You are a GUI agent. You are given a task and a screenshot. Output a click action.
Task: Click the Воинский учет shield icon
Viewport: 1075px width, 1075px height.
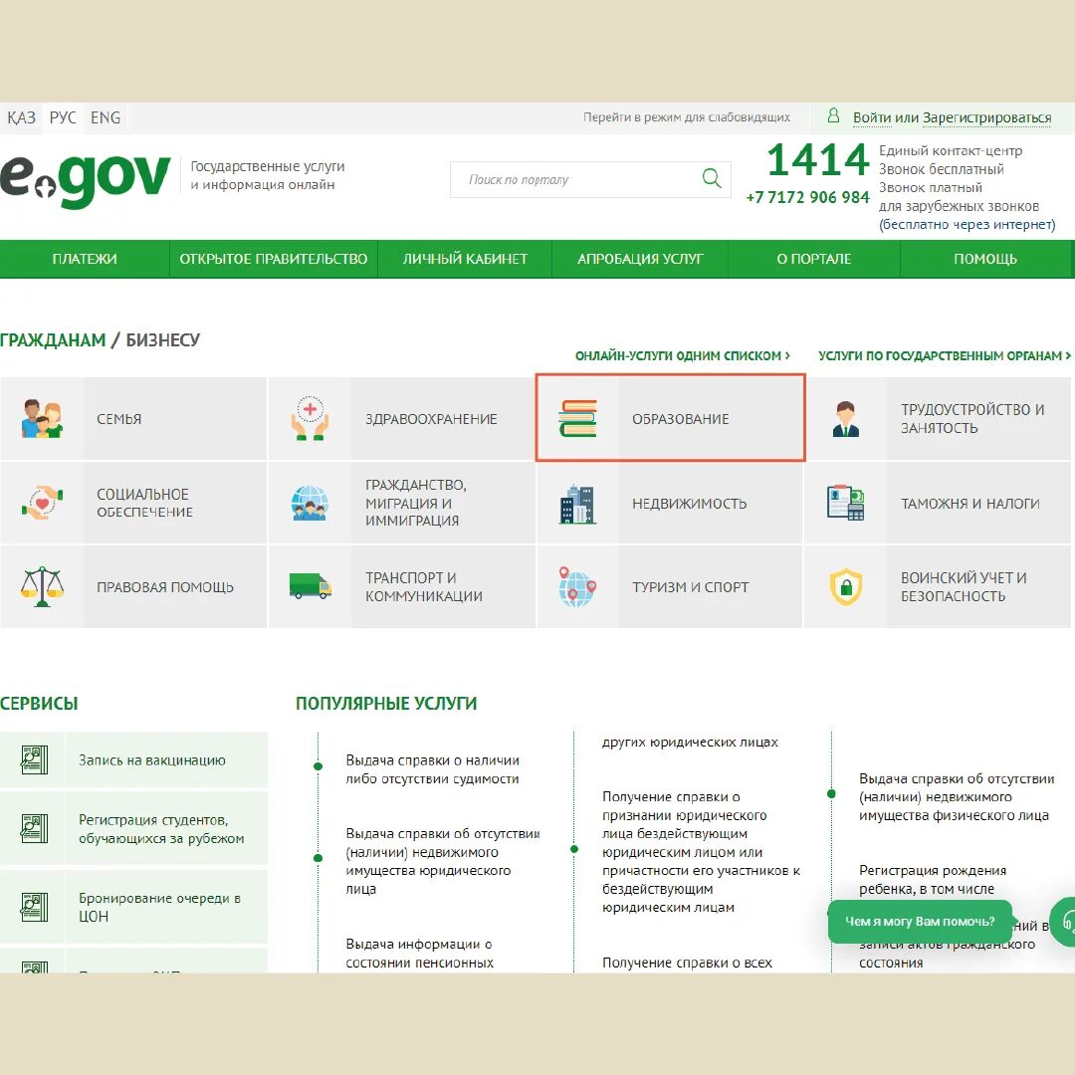point(845,586)
